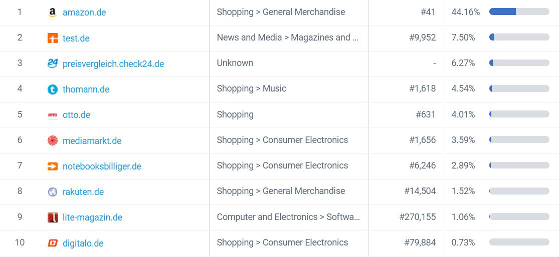Screen dimensions: 560x257
Task: Click the rakuten globe favicon
Action: pyautogui.click(x=53, y=192)
